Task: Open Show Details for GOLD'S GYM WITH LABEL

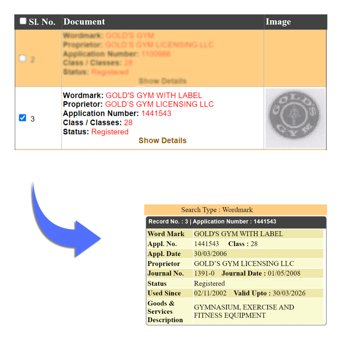Action: pos(162,140)
